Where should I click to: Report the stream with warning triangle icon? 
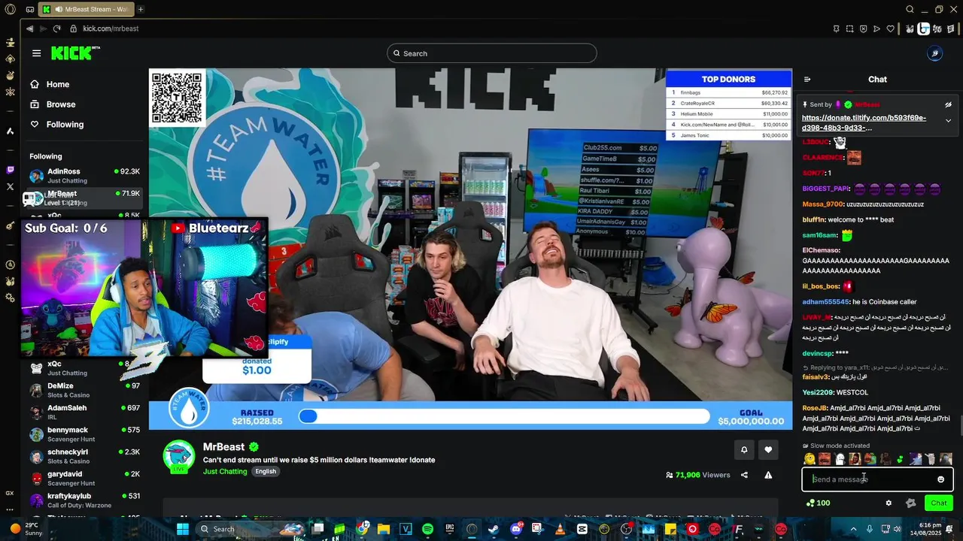(768, 475)
